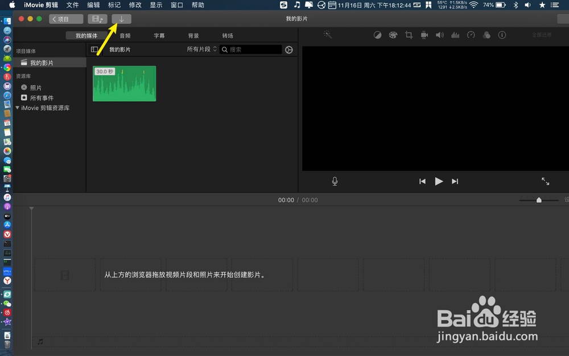Open the color correction palette tool
This screenshot has height=356, width=569.
[393, 35]
